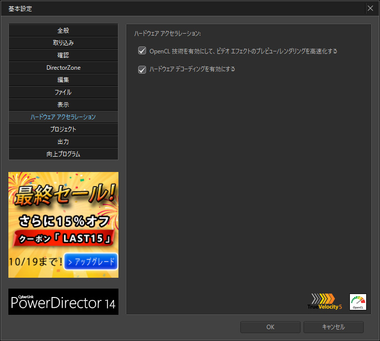This screenshot has height=341, width=380.
Task: Open the プロジェクト preferences
Action: [63, 129]
